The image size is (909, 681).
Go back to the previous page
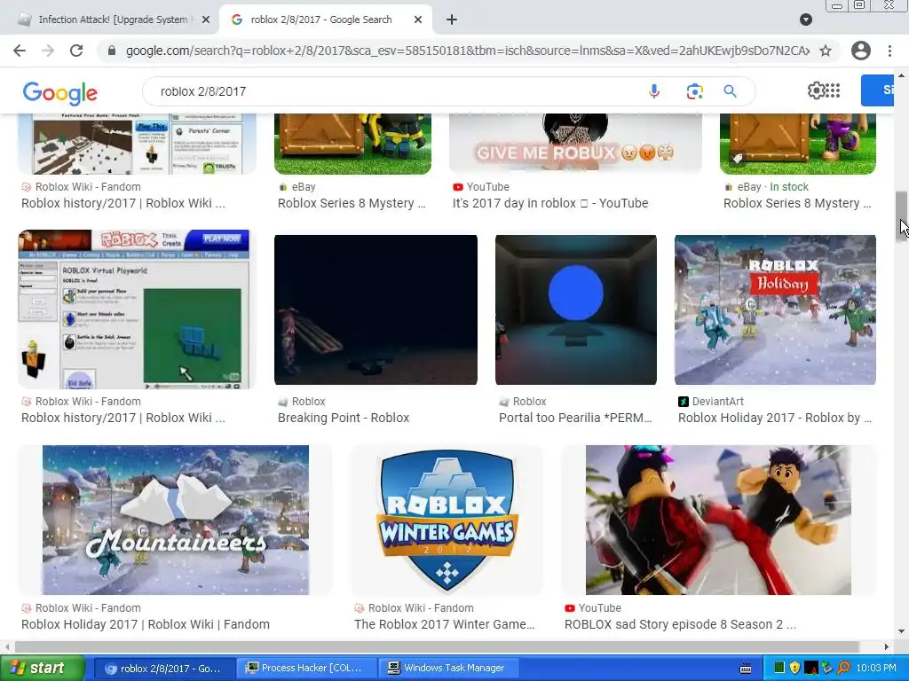(x=20, y=51)
